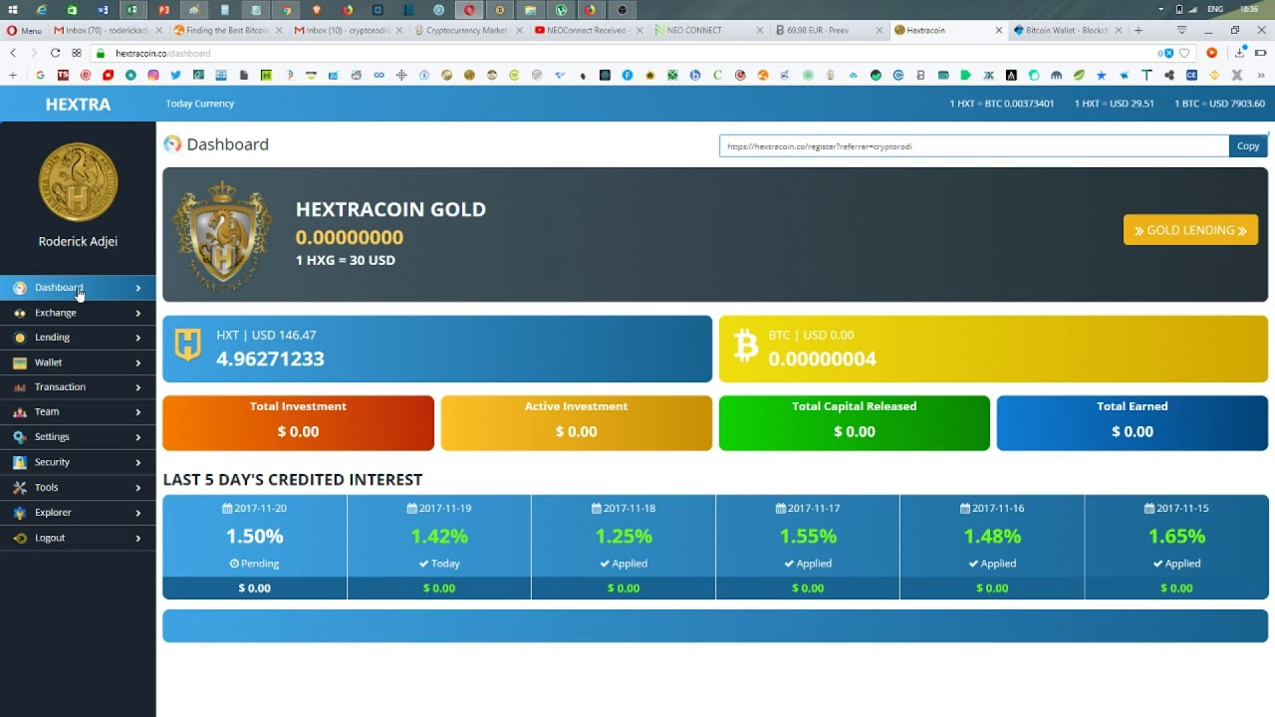The image size is (1275, 717).
Task: Expand the Team menu chevron
Action: coord(138,412)
